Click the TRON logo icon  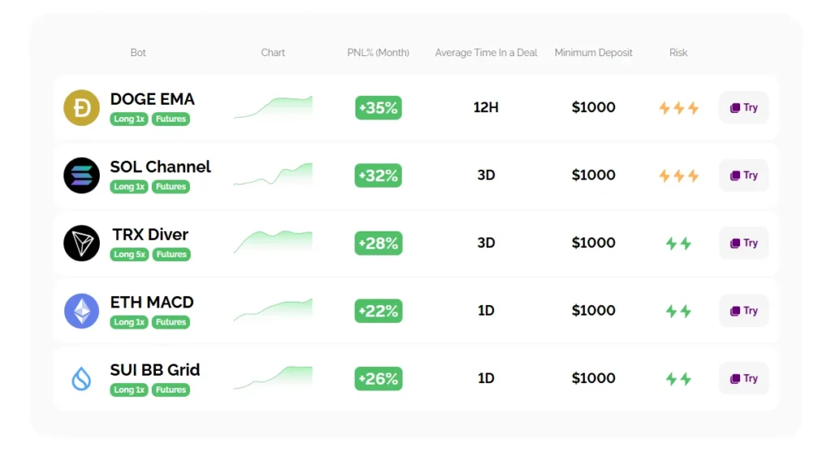(81, 243)
